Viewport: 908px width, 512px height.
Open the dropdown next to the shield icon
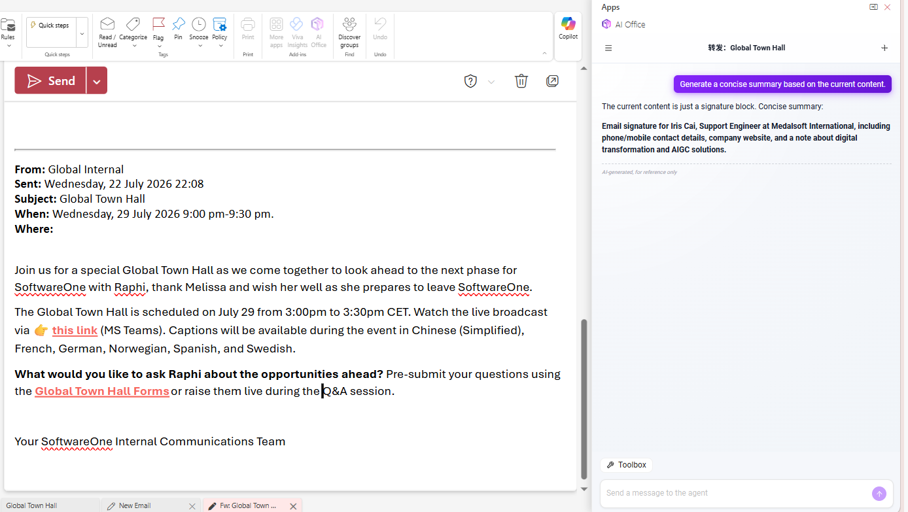point(491,82)
